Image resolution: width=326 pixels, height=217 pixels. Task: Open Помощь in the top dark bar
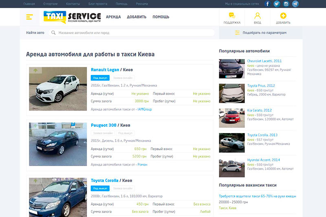pos(121,4)
